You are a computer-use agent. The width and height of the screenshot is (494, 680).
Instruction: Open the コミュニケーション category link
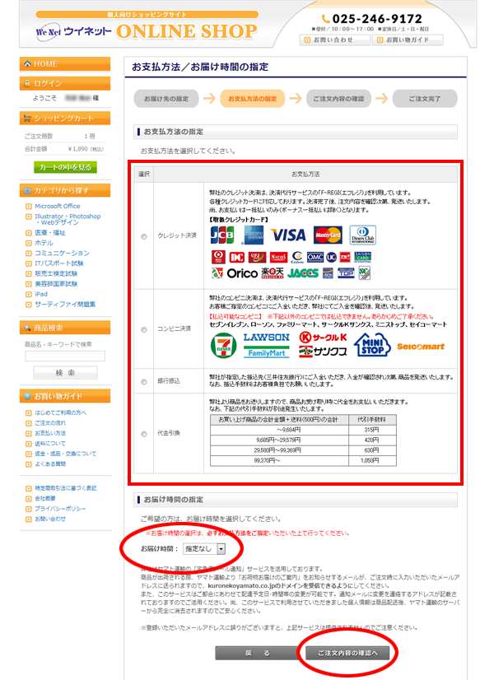(62, 253)
